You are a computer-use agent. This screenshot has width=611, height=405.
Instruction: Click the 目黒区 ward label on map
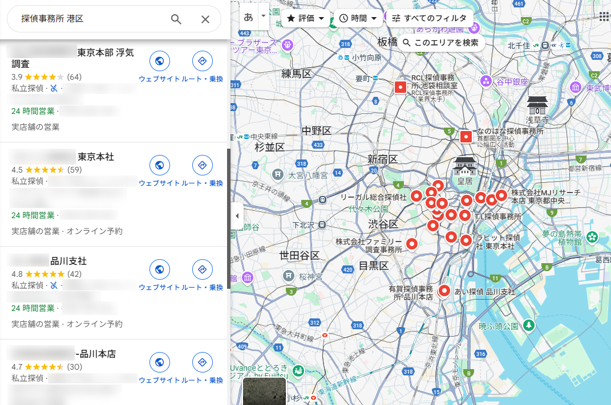[x=374, y=265]
